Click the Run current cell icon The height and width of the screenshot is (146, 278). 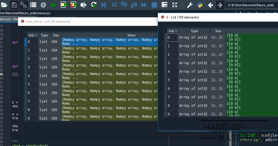(63, 5)
